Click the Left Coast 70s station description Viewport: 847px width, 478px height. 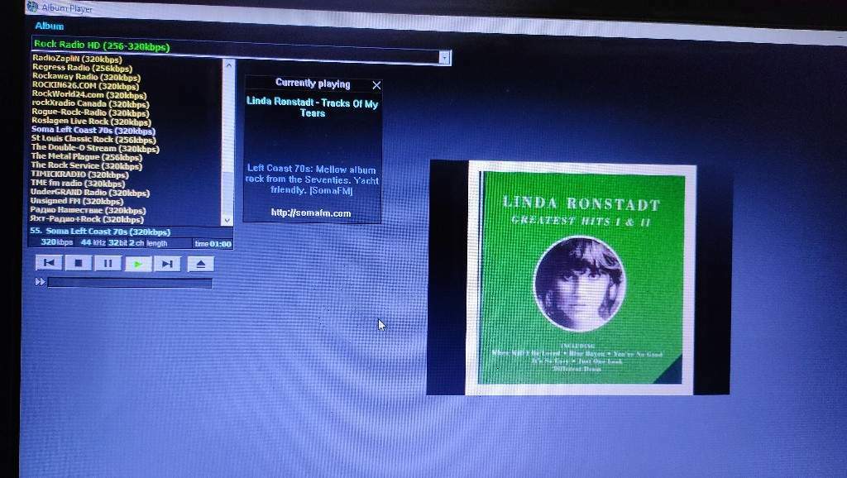(x=312, y=179)
